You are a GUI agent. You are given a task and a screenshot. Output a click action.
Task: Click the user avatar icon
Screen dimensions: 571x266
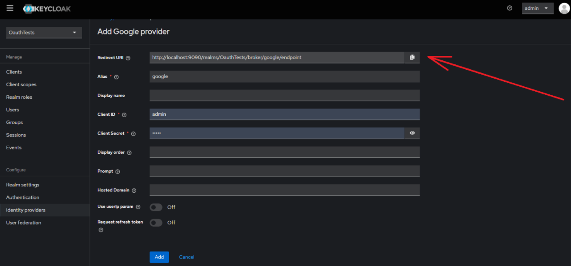click(564, 8)
